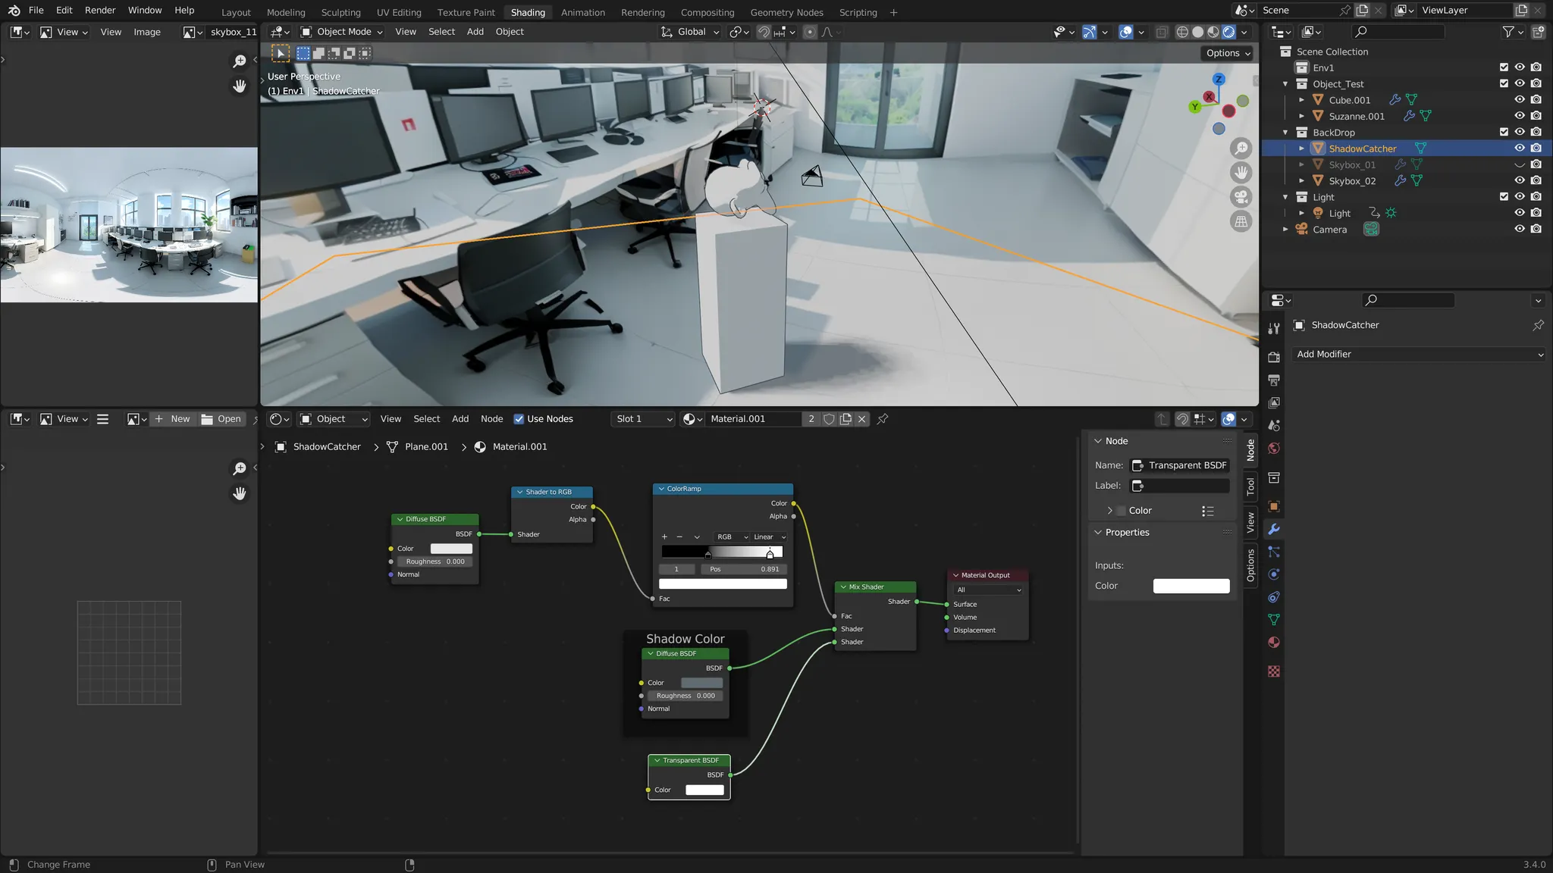Click the pin icon in node editor header
1553x873 pixels.
coord(883,419)
